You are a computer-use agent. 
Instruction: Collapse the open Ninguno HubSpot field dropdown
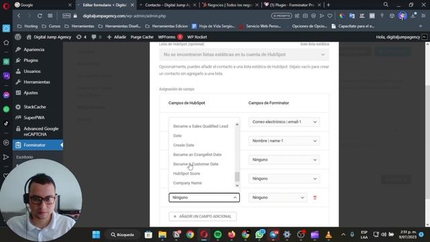204,198
